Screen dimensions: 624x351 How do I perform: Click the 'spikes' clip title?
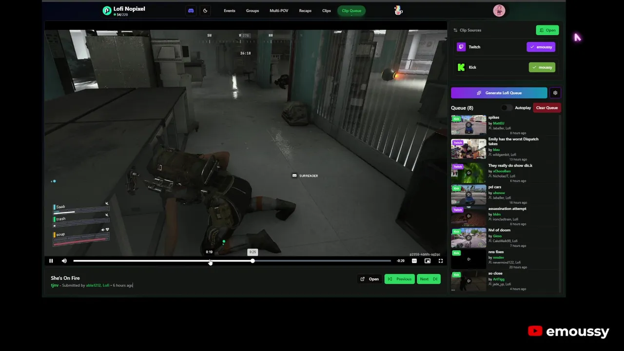click(494, 117)
